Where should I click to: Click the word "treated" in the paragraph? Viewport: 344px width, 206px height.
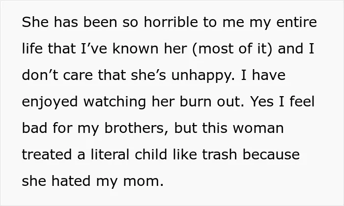tap(47, 154)
